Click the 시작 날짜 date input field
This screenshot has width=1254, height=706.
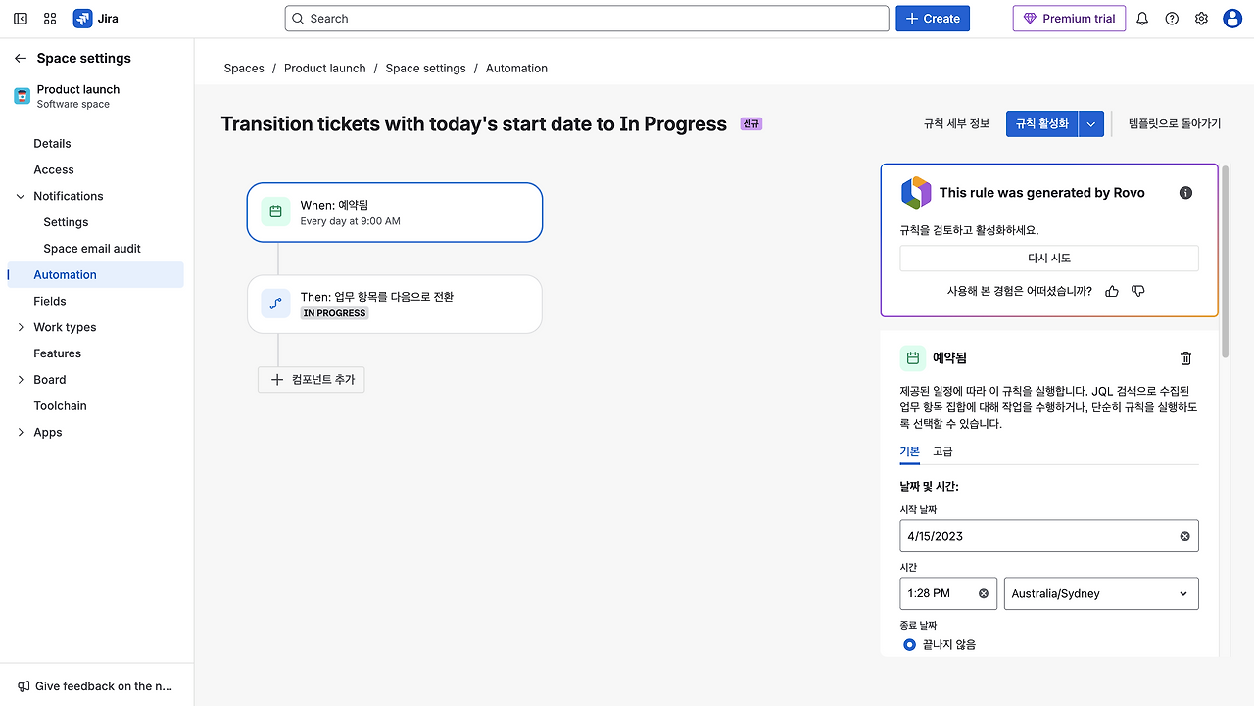pyautogui.click(x=1038, y=536)
